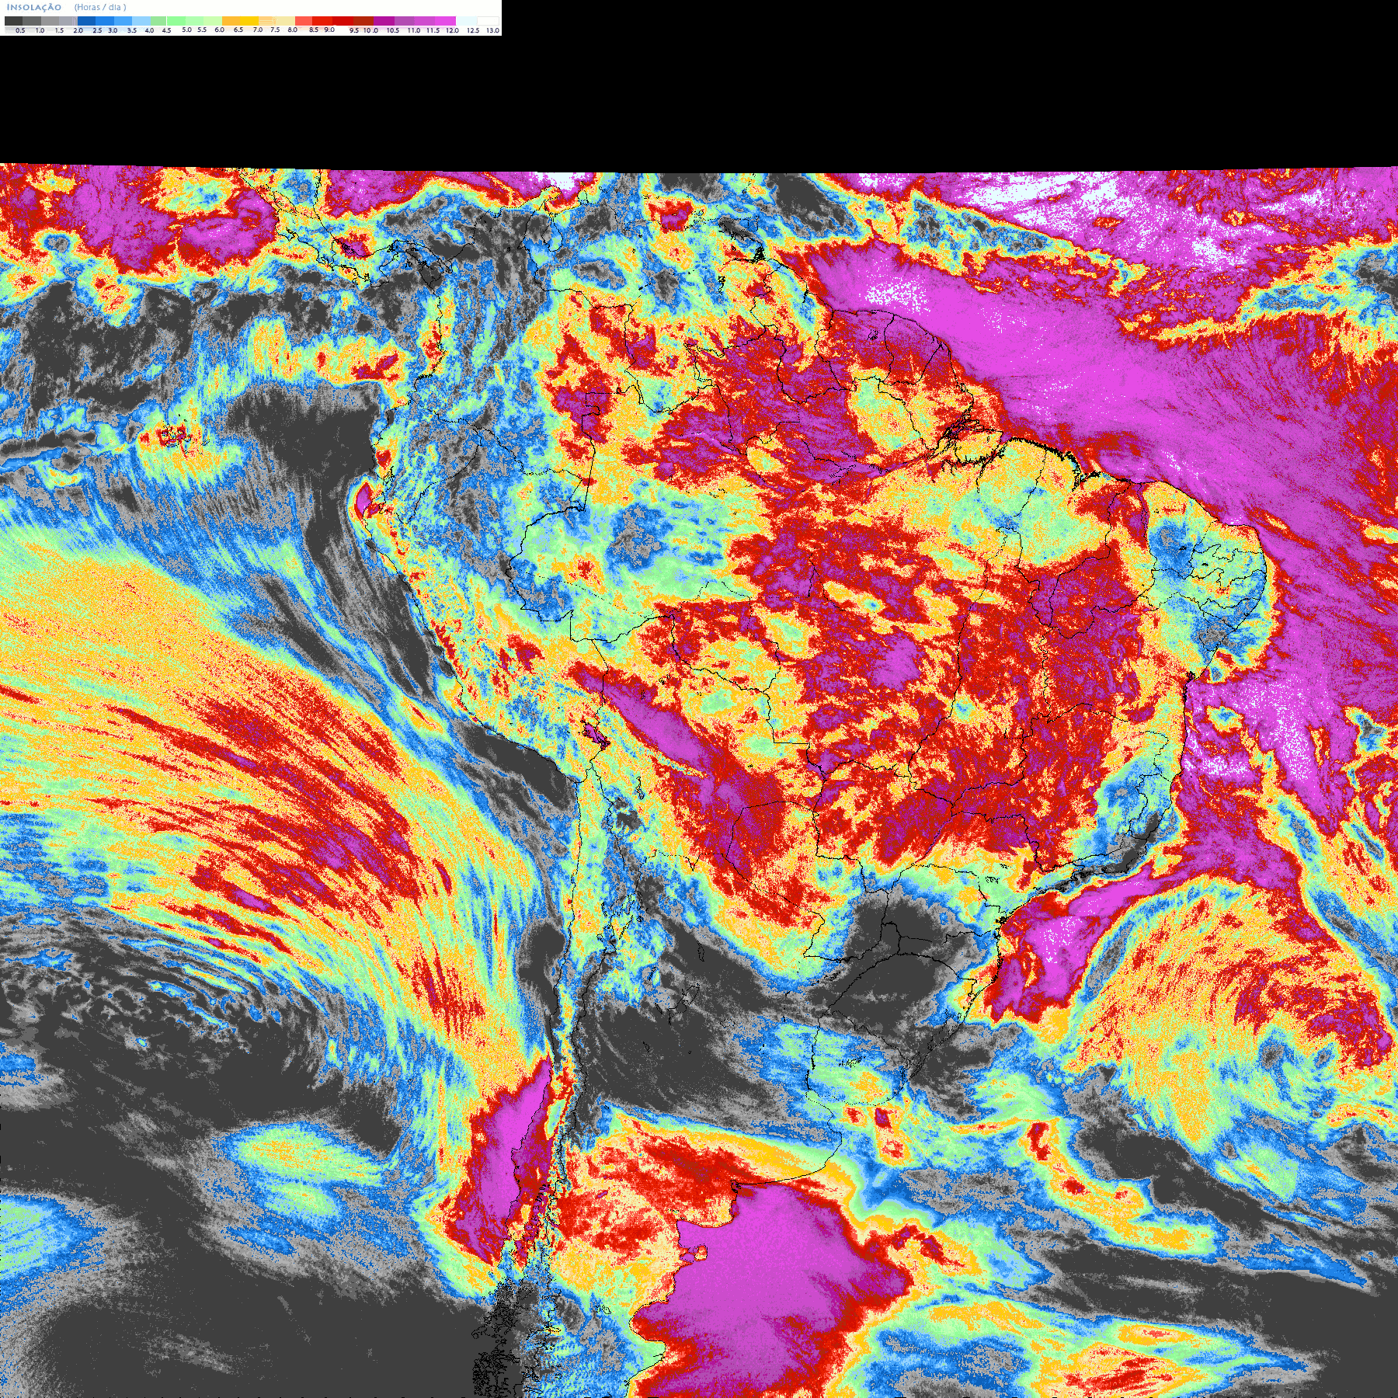The image size is (1398, 1398).
Task: Click the 9.0 legend value
Action: pos(329,30)
